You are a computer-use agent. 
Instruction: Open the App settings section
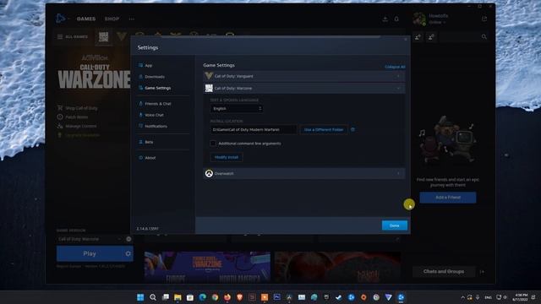click(149, 66)
